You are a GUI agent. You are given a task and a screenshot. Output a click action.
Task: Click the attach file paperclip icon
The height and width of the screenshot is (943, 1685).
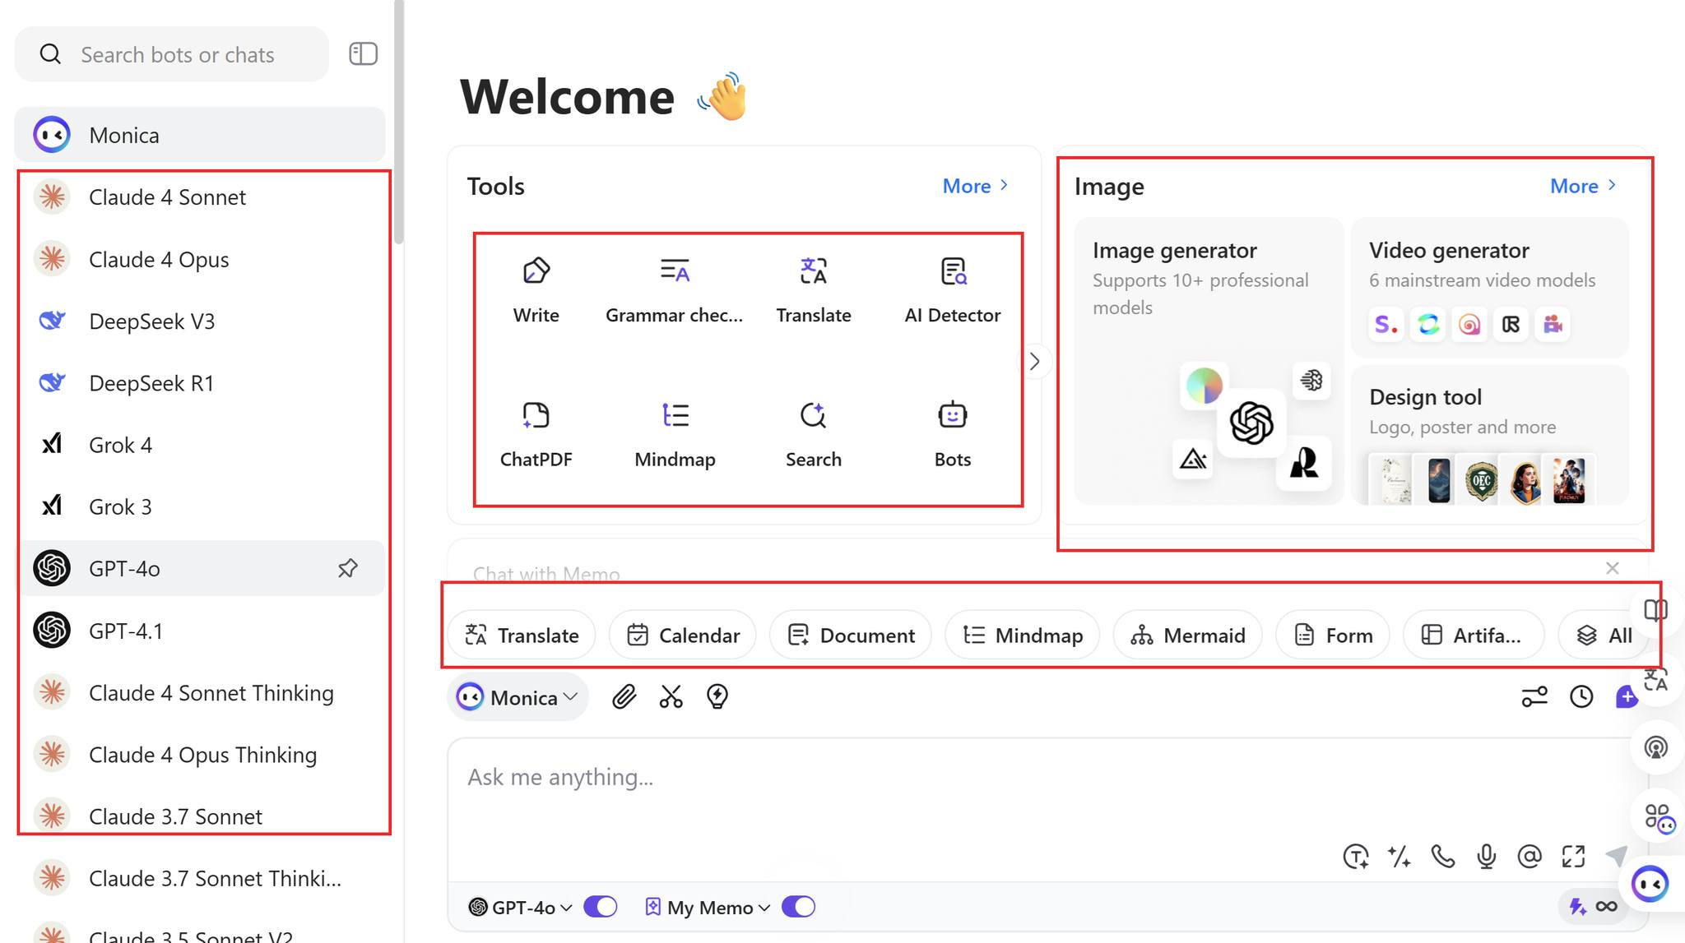pyautogui.click(x=624, y=697)
